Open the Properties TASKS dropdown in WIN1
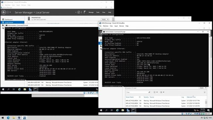The height and width of the screenshot is (120, 213). pos(105,19)
